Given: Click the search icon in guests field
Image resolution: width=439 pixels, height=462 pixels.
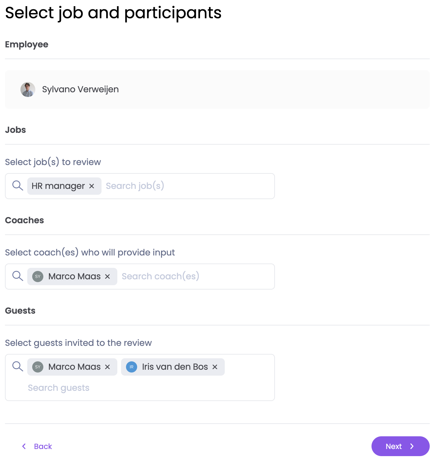Looking at the screenshot, I should [18, 367].
